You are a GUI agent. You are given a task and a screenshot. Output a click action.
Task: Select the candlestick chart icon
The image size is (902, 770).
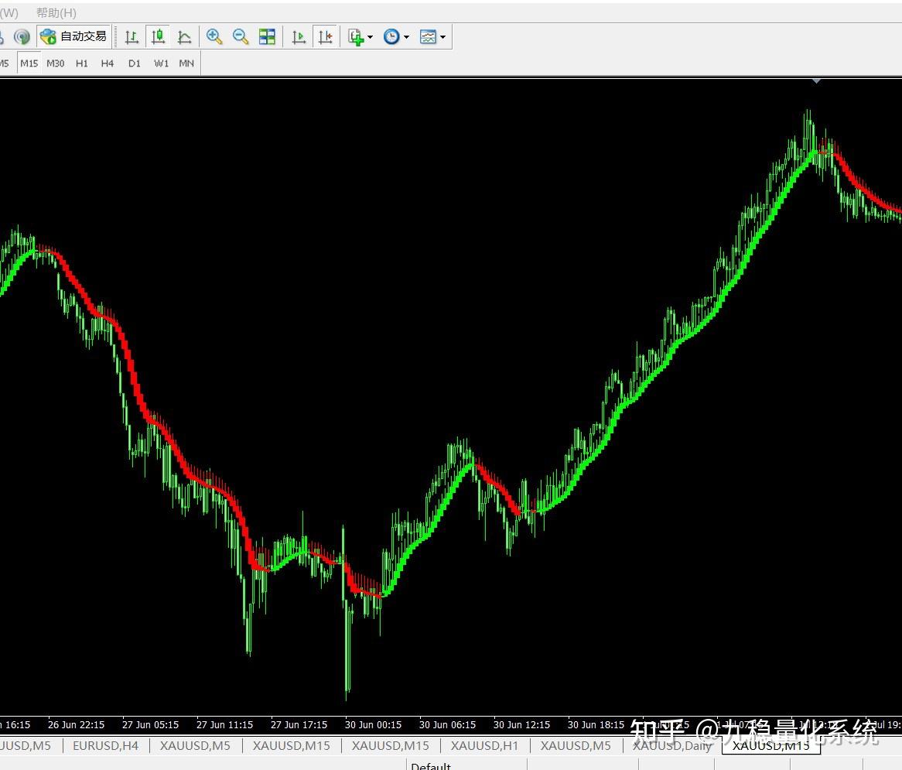click(158, 36)
